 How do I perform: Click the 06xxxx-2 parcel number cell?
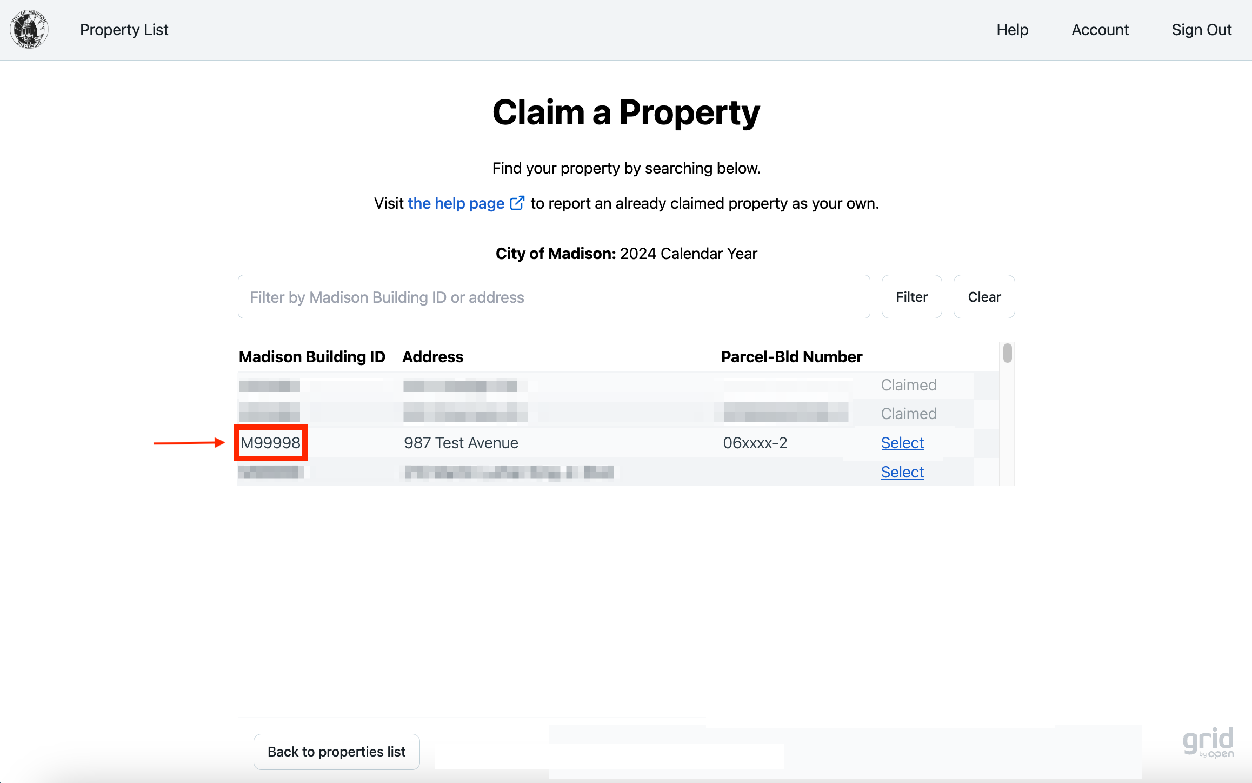(x=755, y=443)
